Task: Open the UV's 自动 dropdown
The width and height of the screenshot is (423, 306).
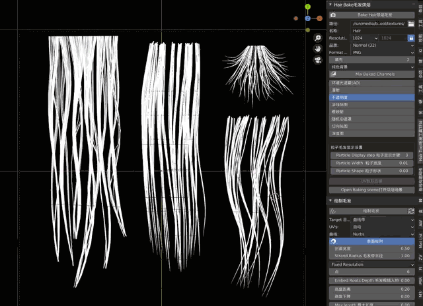Action: [x=383, y=227]
